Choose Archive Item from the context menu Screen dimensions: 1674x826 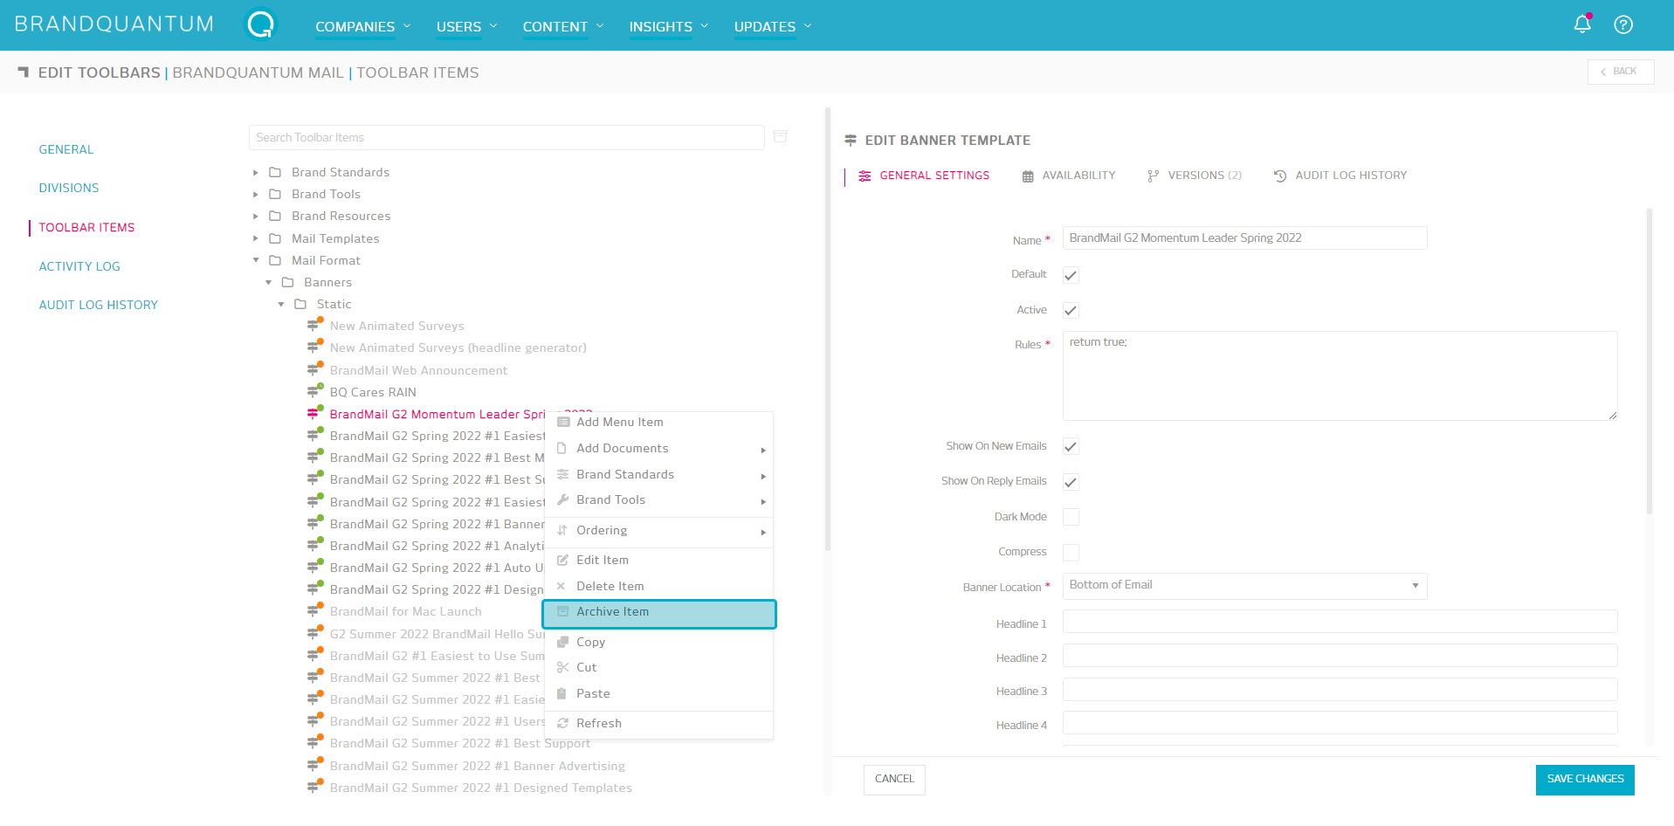[659, 612]
